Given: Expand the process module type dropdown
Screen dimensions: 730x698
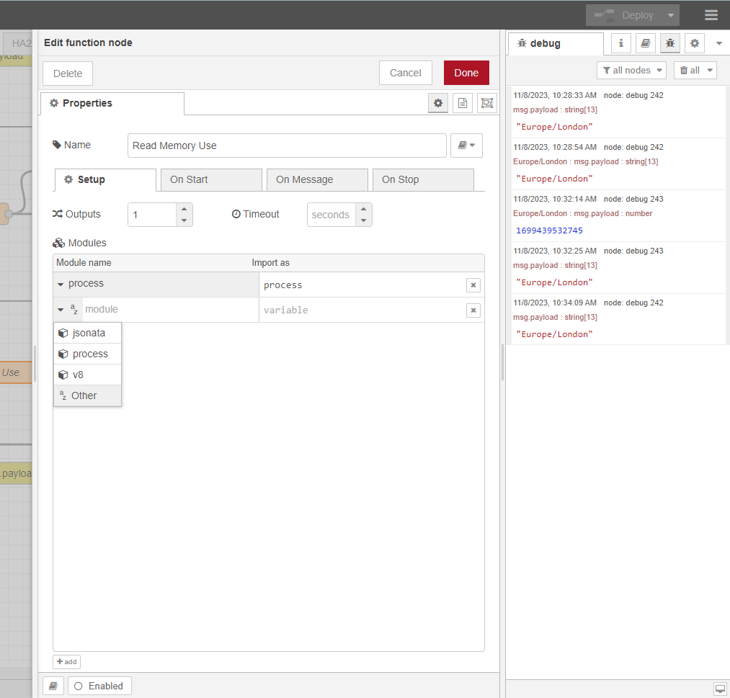Looking at the screenshot, I should 61,284.
